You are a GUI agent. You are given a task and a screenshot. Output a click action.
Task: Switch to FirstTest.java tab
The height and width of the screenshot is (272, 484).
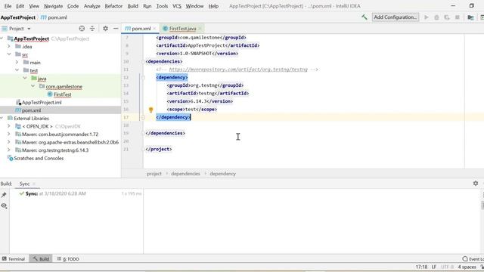[x=182, y=29]
